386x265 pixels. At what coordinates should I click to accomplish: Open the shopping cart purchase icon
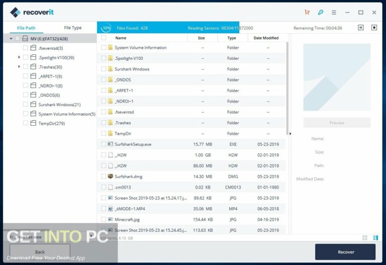point(307,12)
